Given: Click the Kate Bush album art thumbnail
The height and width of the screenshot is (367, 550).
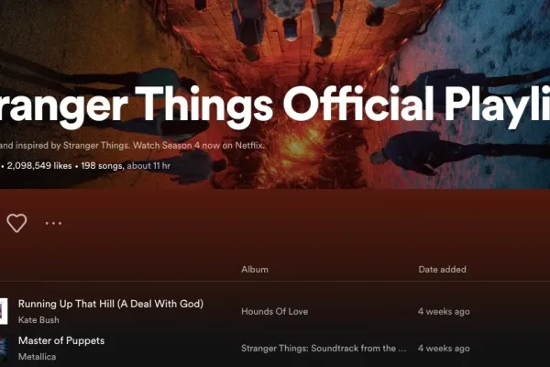Looking at the screenshot, I should (x=4, y=311).
